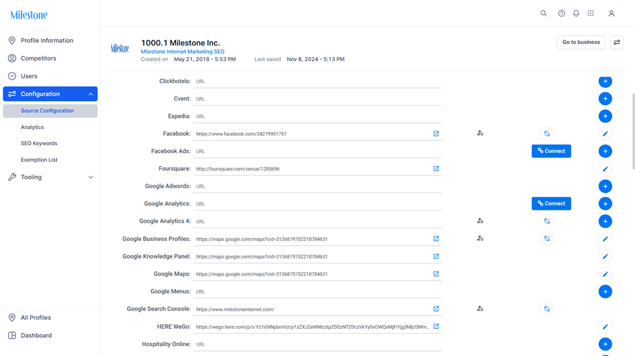
Task: Click the Go to business button
Action: pyautogui.click(x=581, y=42)
